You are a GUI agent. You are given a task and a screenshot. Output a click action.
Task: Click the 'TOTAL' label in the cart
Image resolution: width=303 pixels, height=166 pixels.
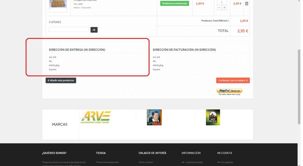(223, 31)
